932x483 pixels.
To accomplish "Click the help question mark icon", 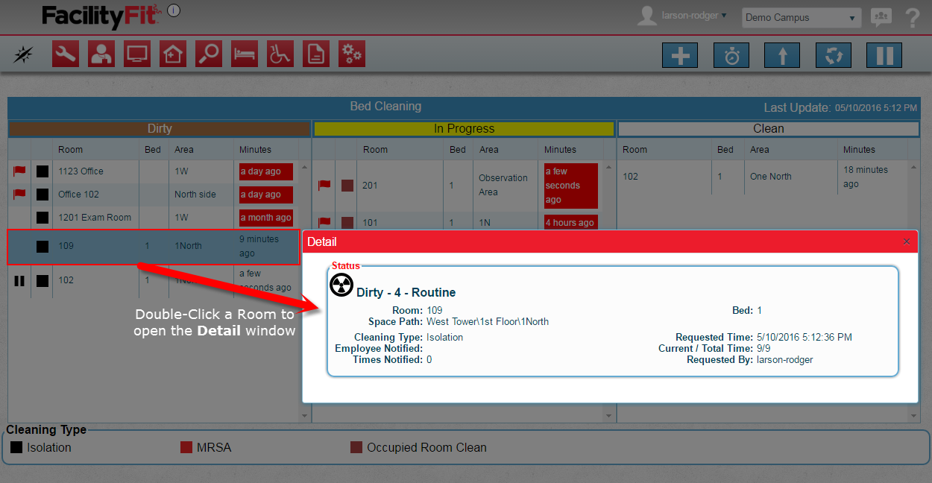I will 912,18.
